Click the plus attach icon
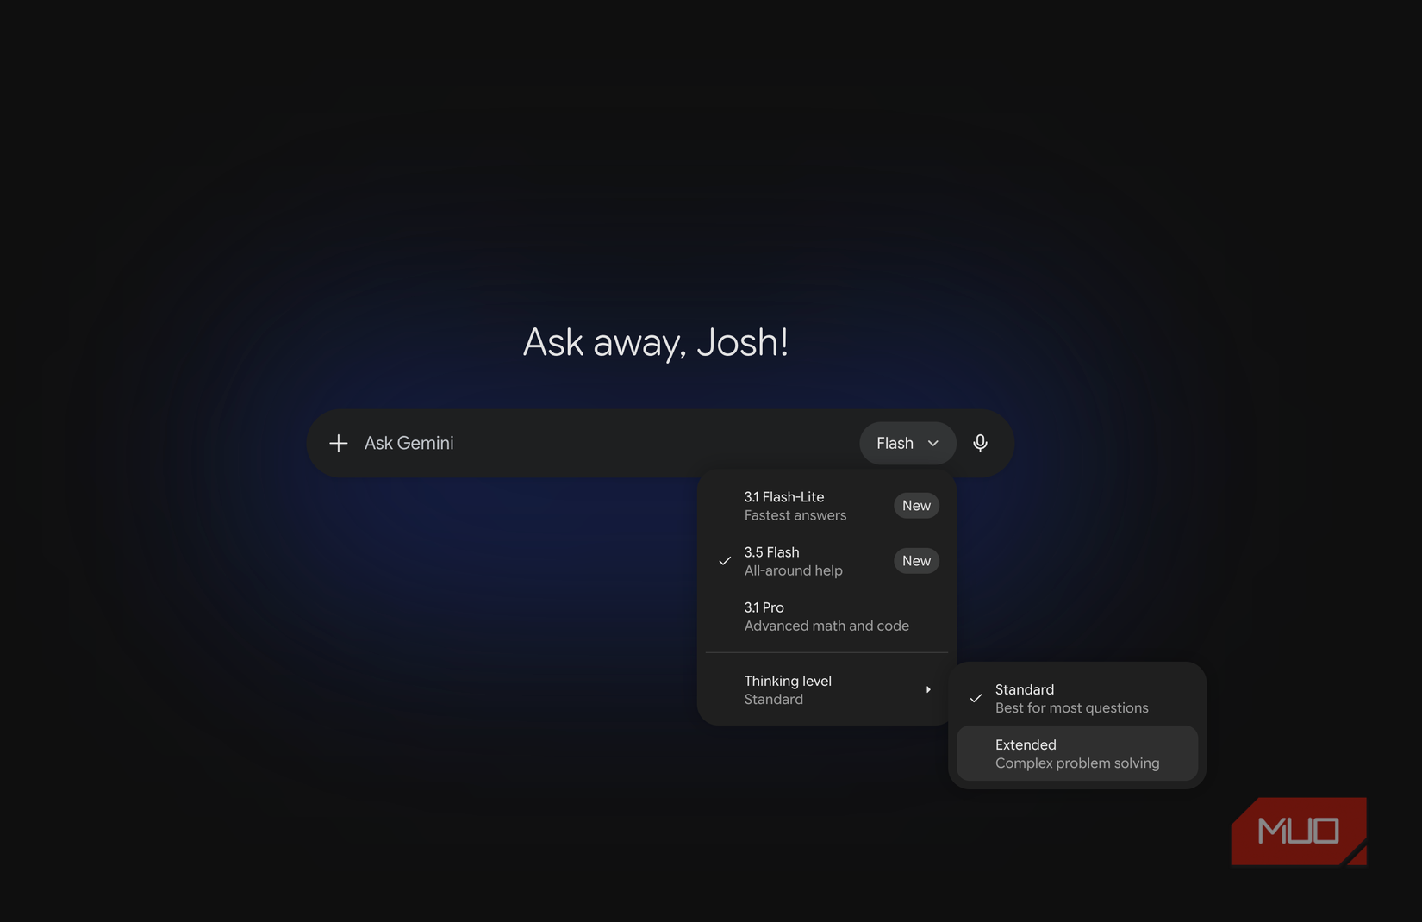 [x=338, y=443]
